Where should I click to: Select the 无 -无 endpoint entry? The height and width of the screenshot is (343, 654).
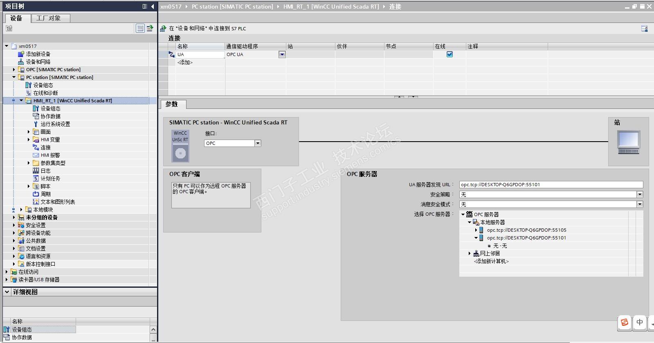point(500,246)
